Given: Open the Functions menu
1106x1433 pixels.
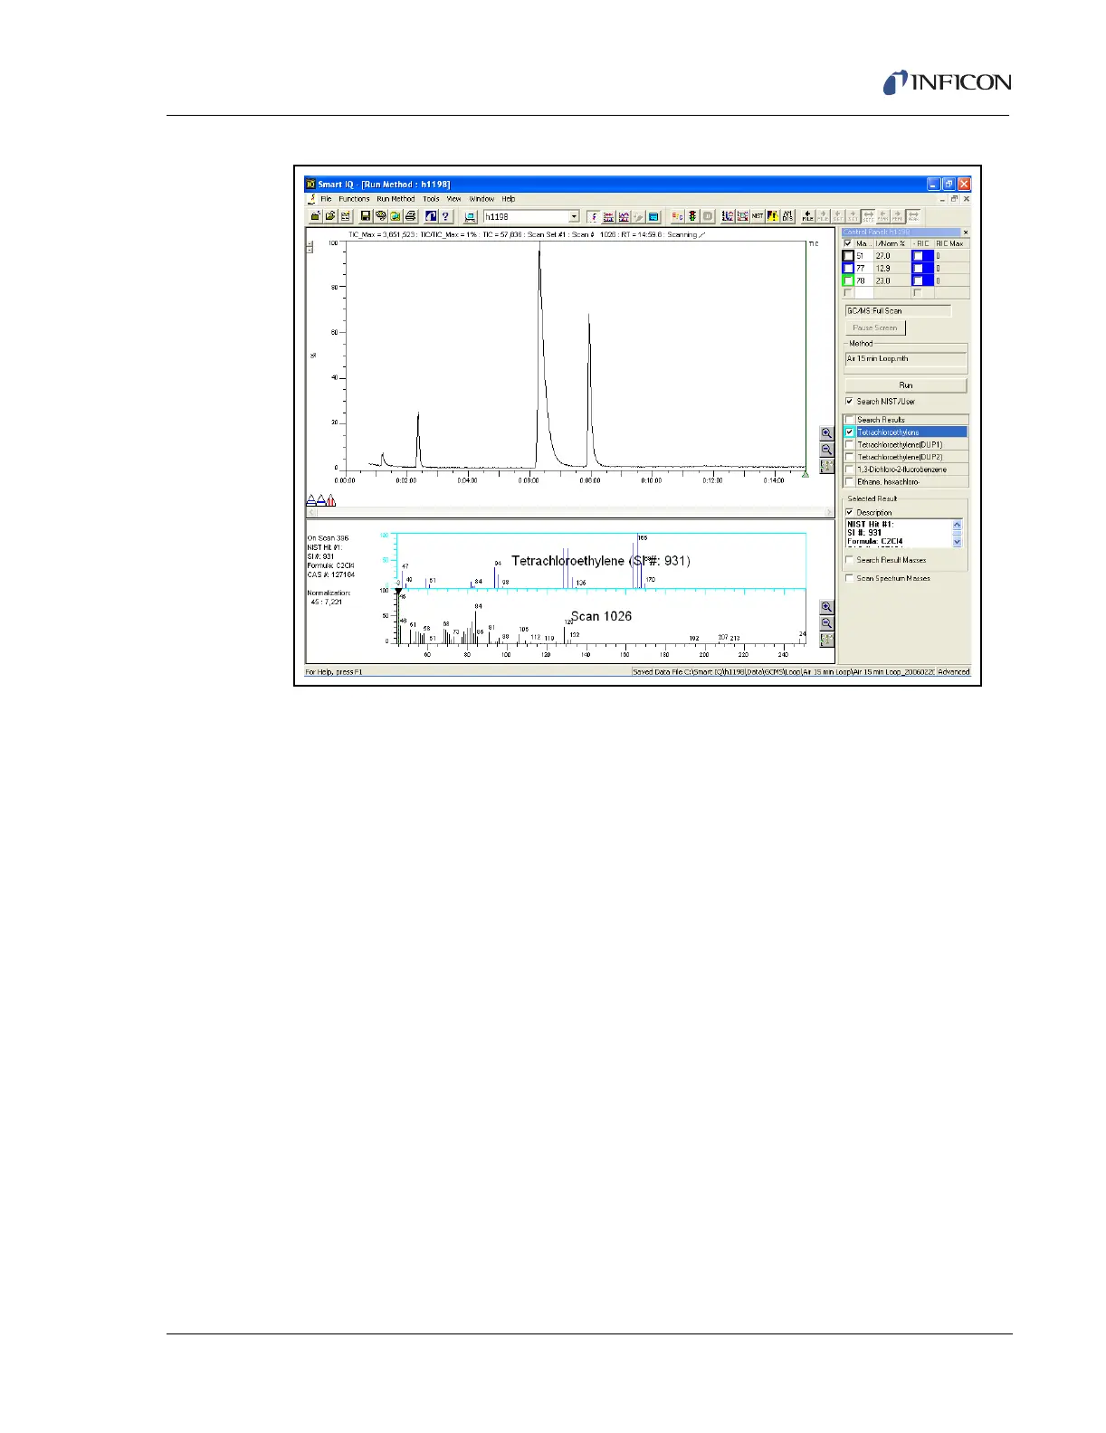Looking at the screenshot, I should point(354,199).
